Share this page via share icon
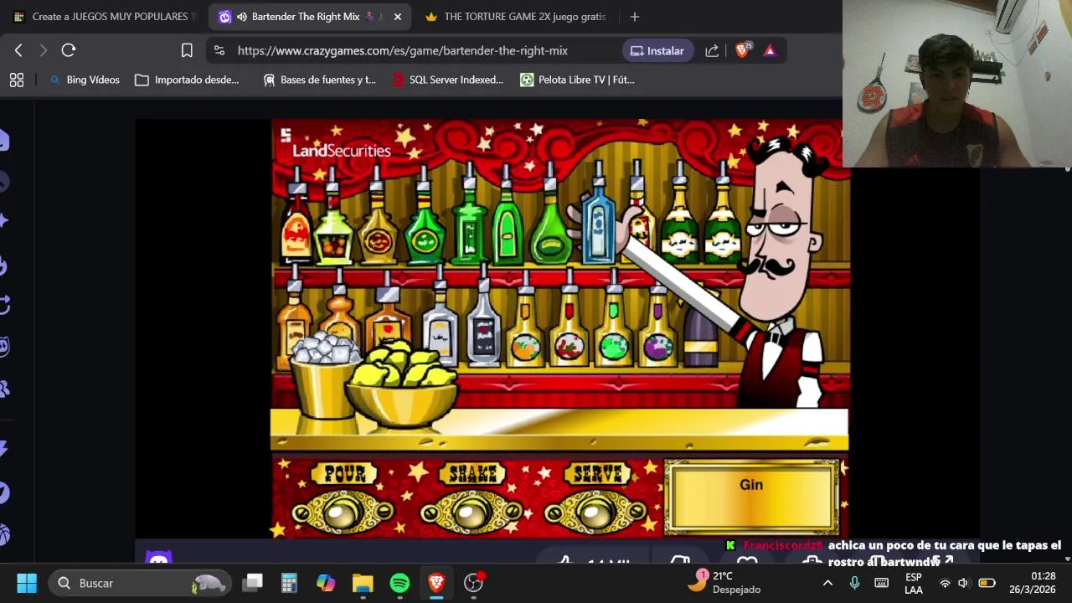 [712, 50]
